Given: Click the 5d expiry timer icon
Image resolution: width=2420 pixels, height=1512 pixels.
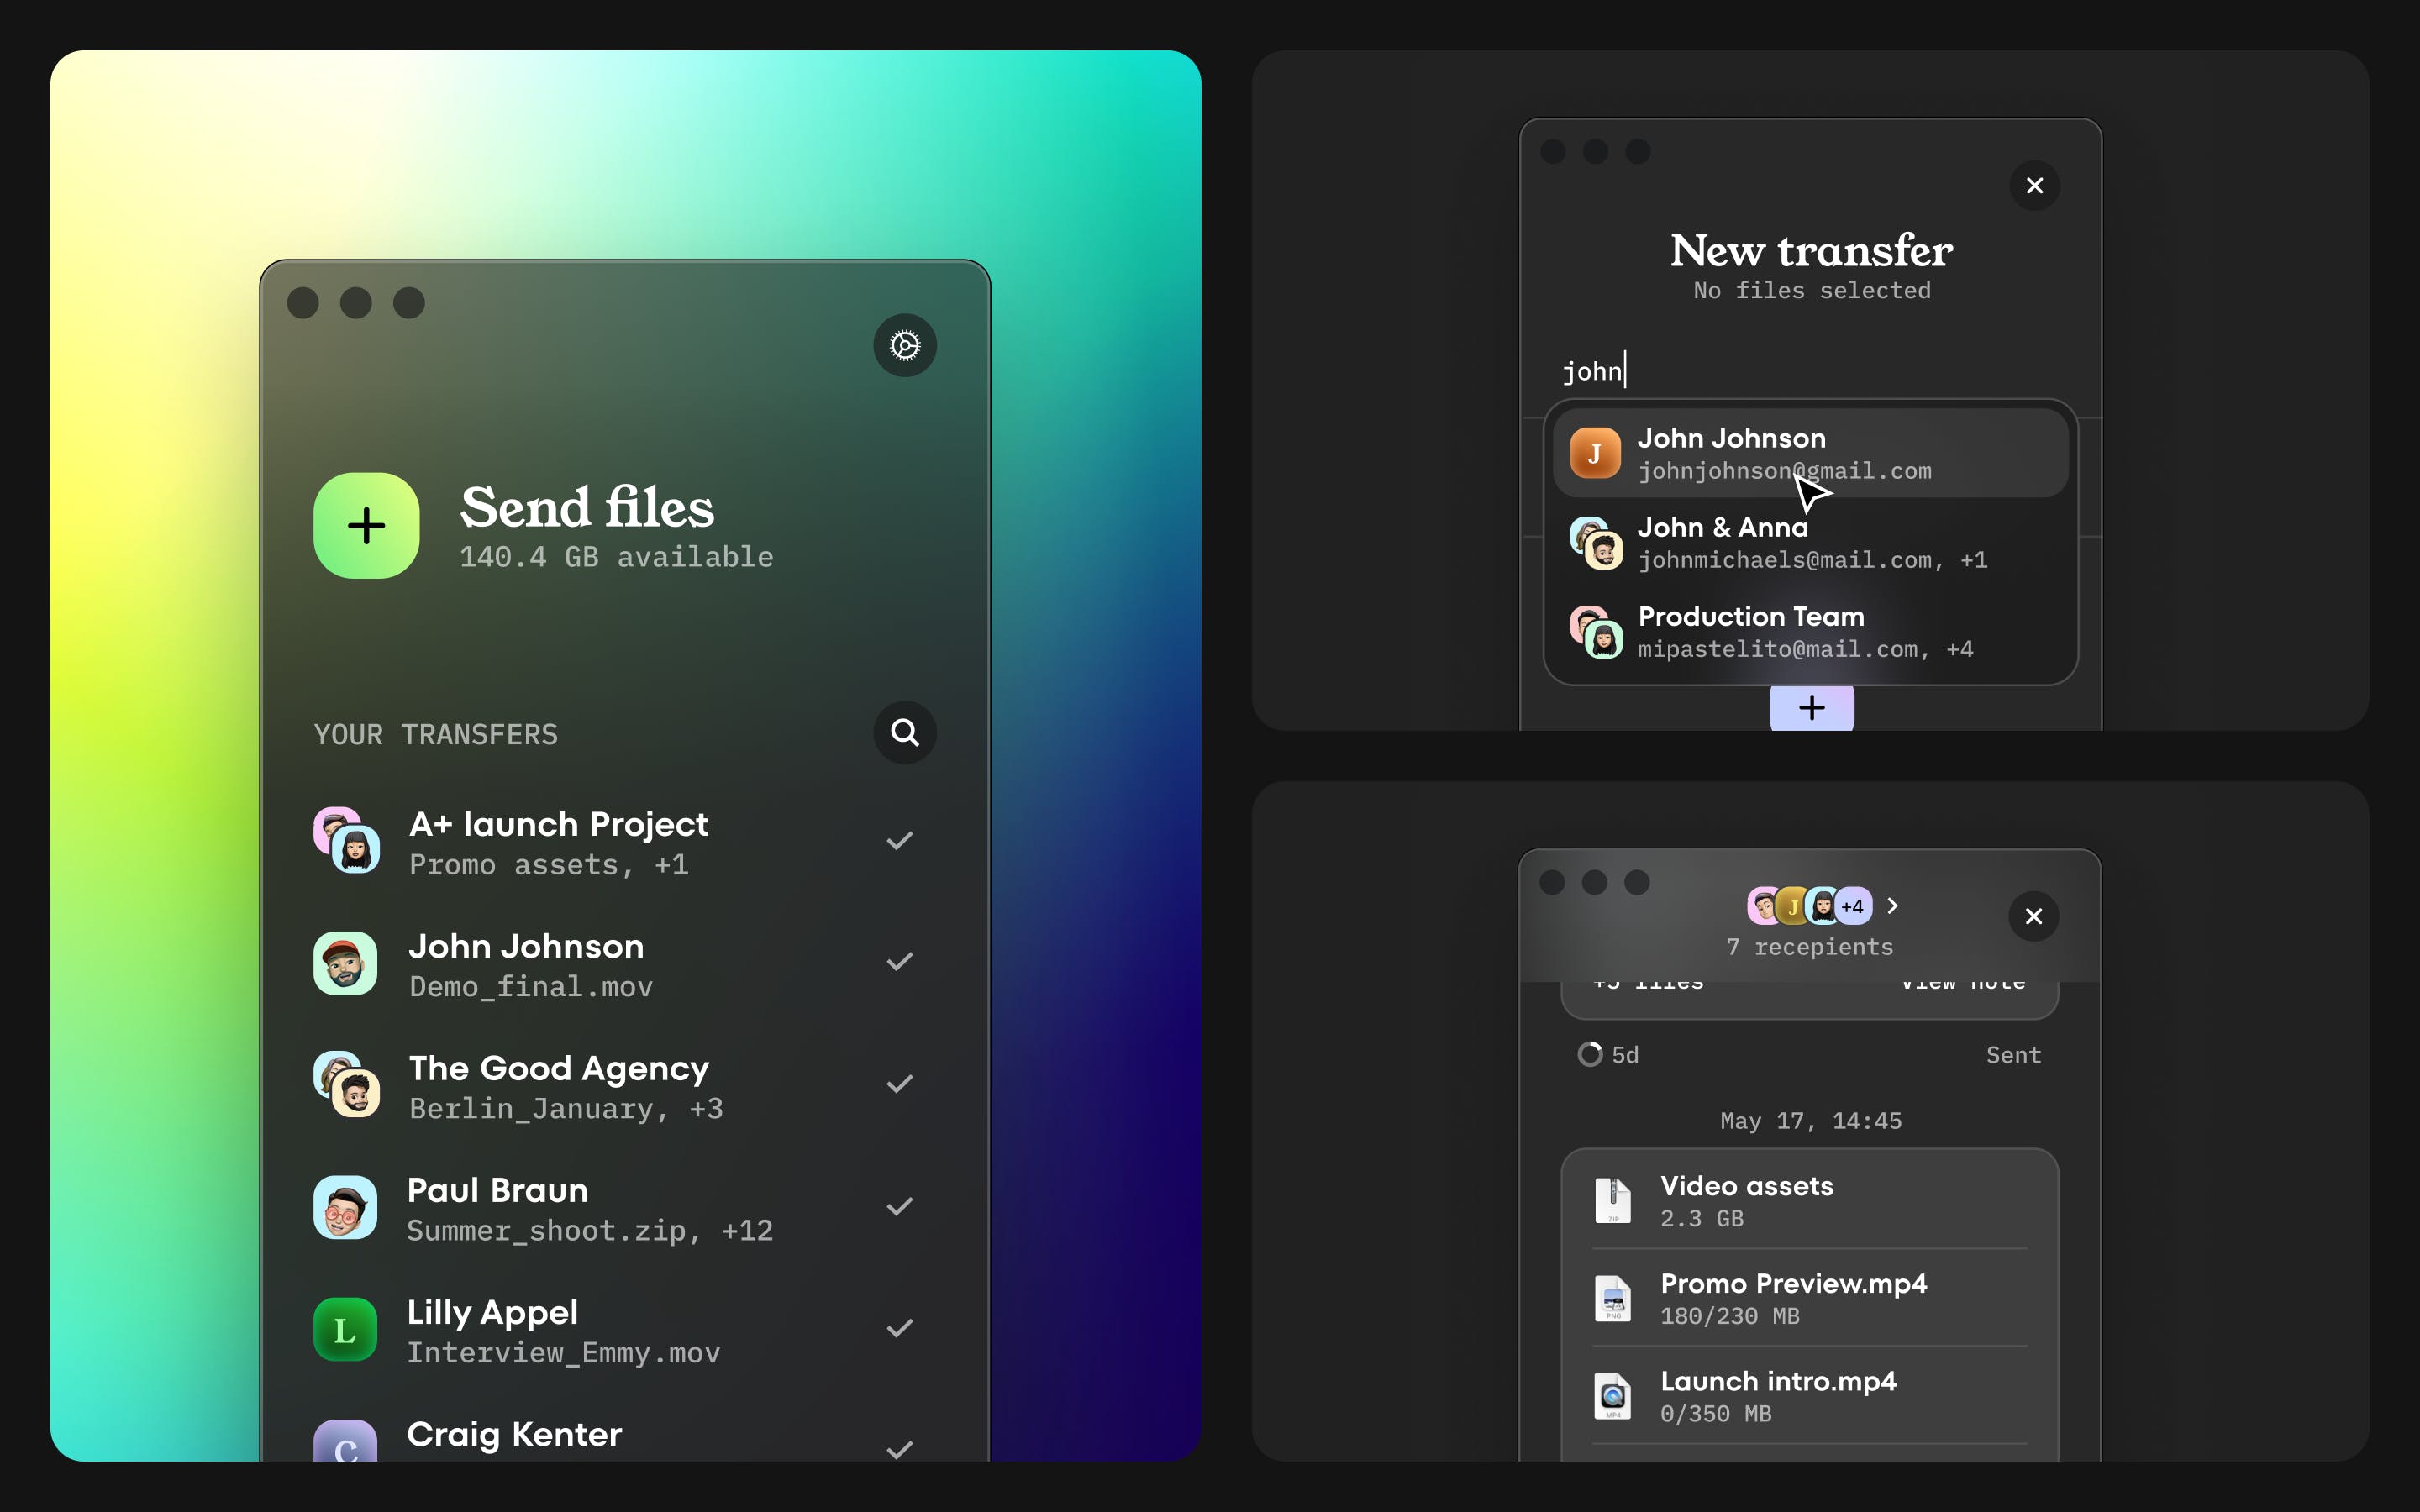Looking at the screenshot, I should (1590, 1055).
